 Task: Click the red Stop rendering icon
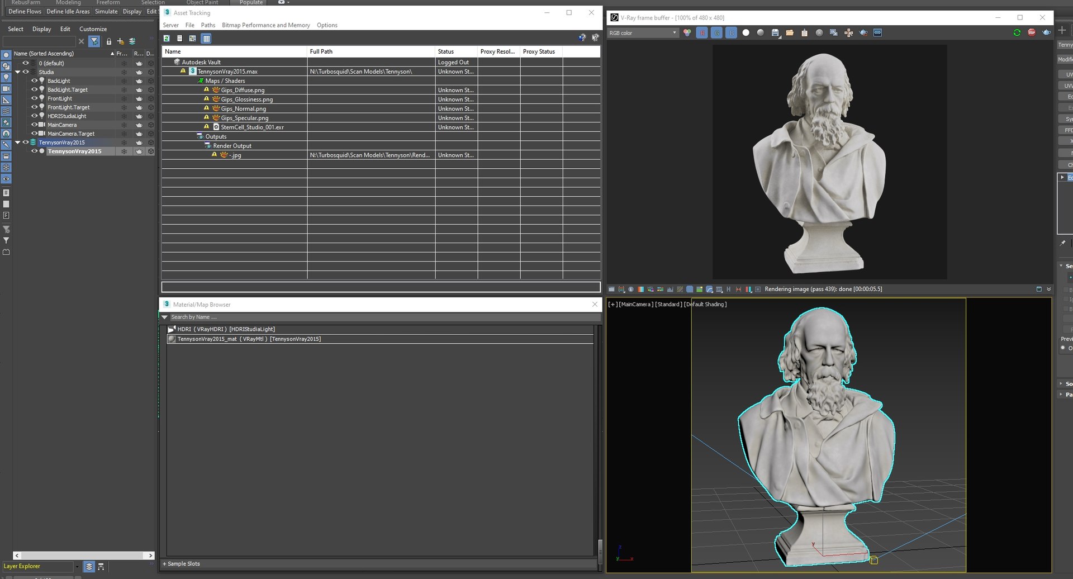(x=1032, y=33)
